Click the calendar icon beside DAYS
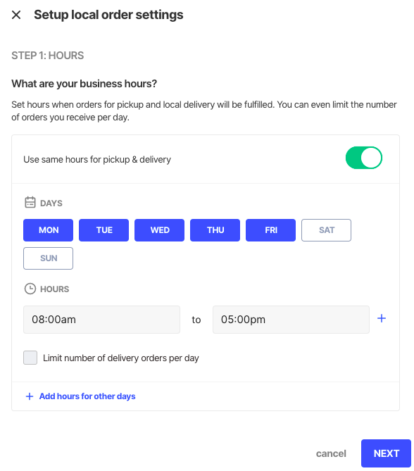 point(30,203)
